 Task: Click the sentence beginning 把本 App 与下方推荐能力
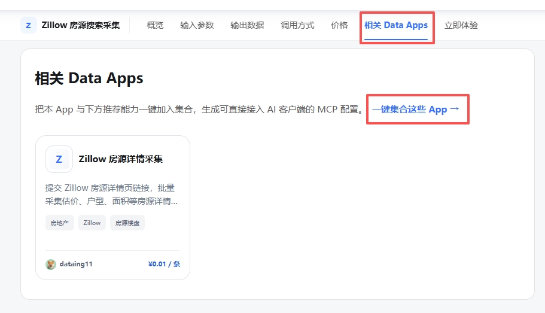tap(200, 110)
